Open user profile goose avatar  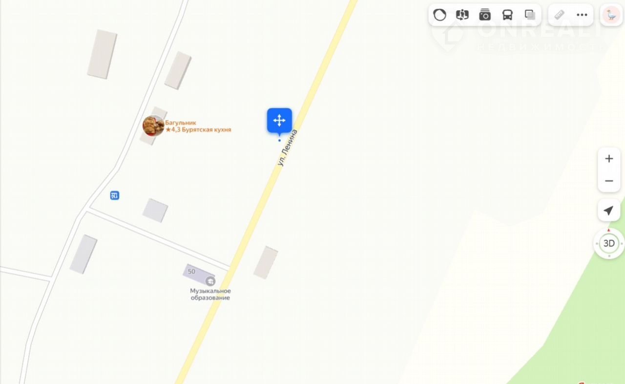click(611, 15)
